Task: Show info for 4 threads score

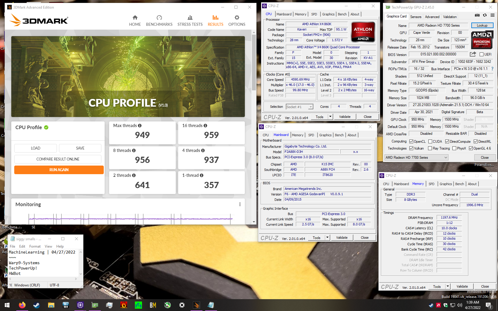Action: [203, 150]
